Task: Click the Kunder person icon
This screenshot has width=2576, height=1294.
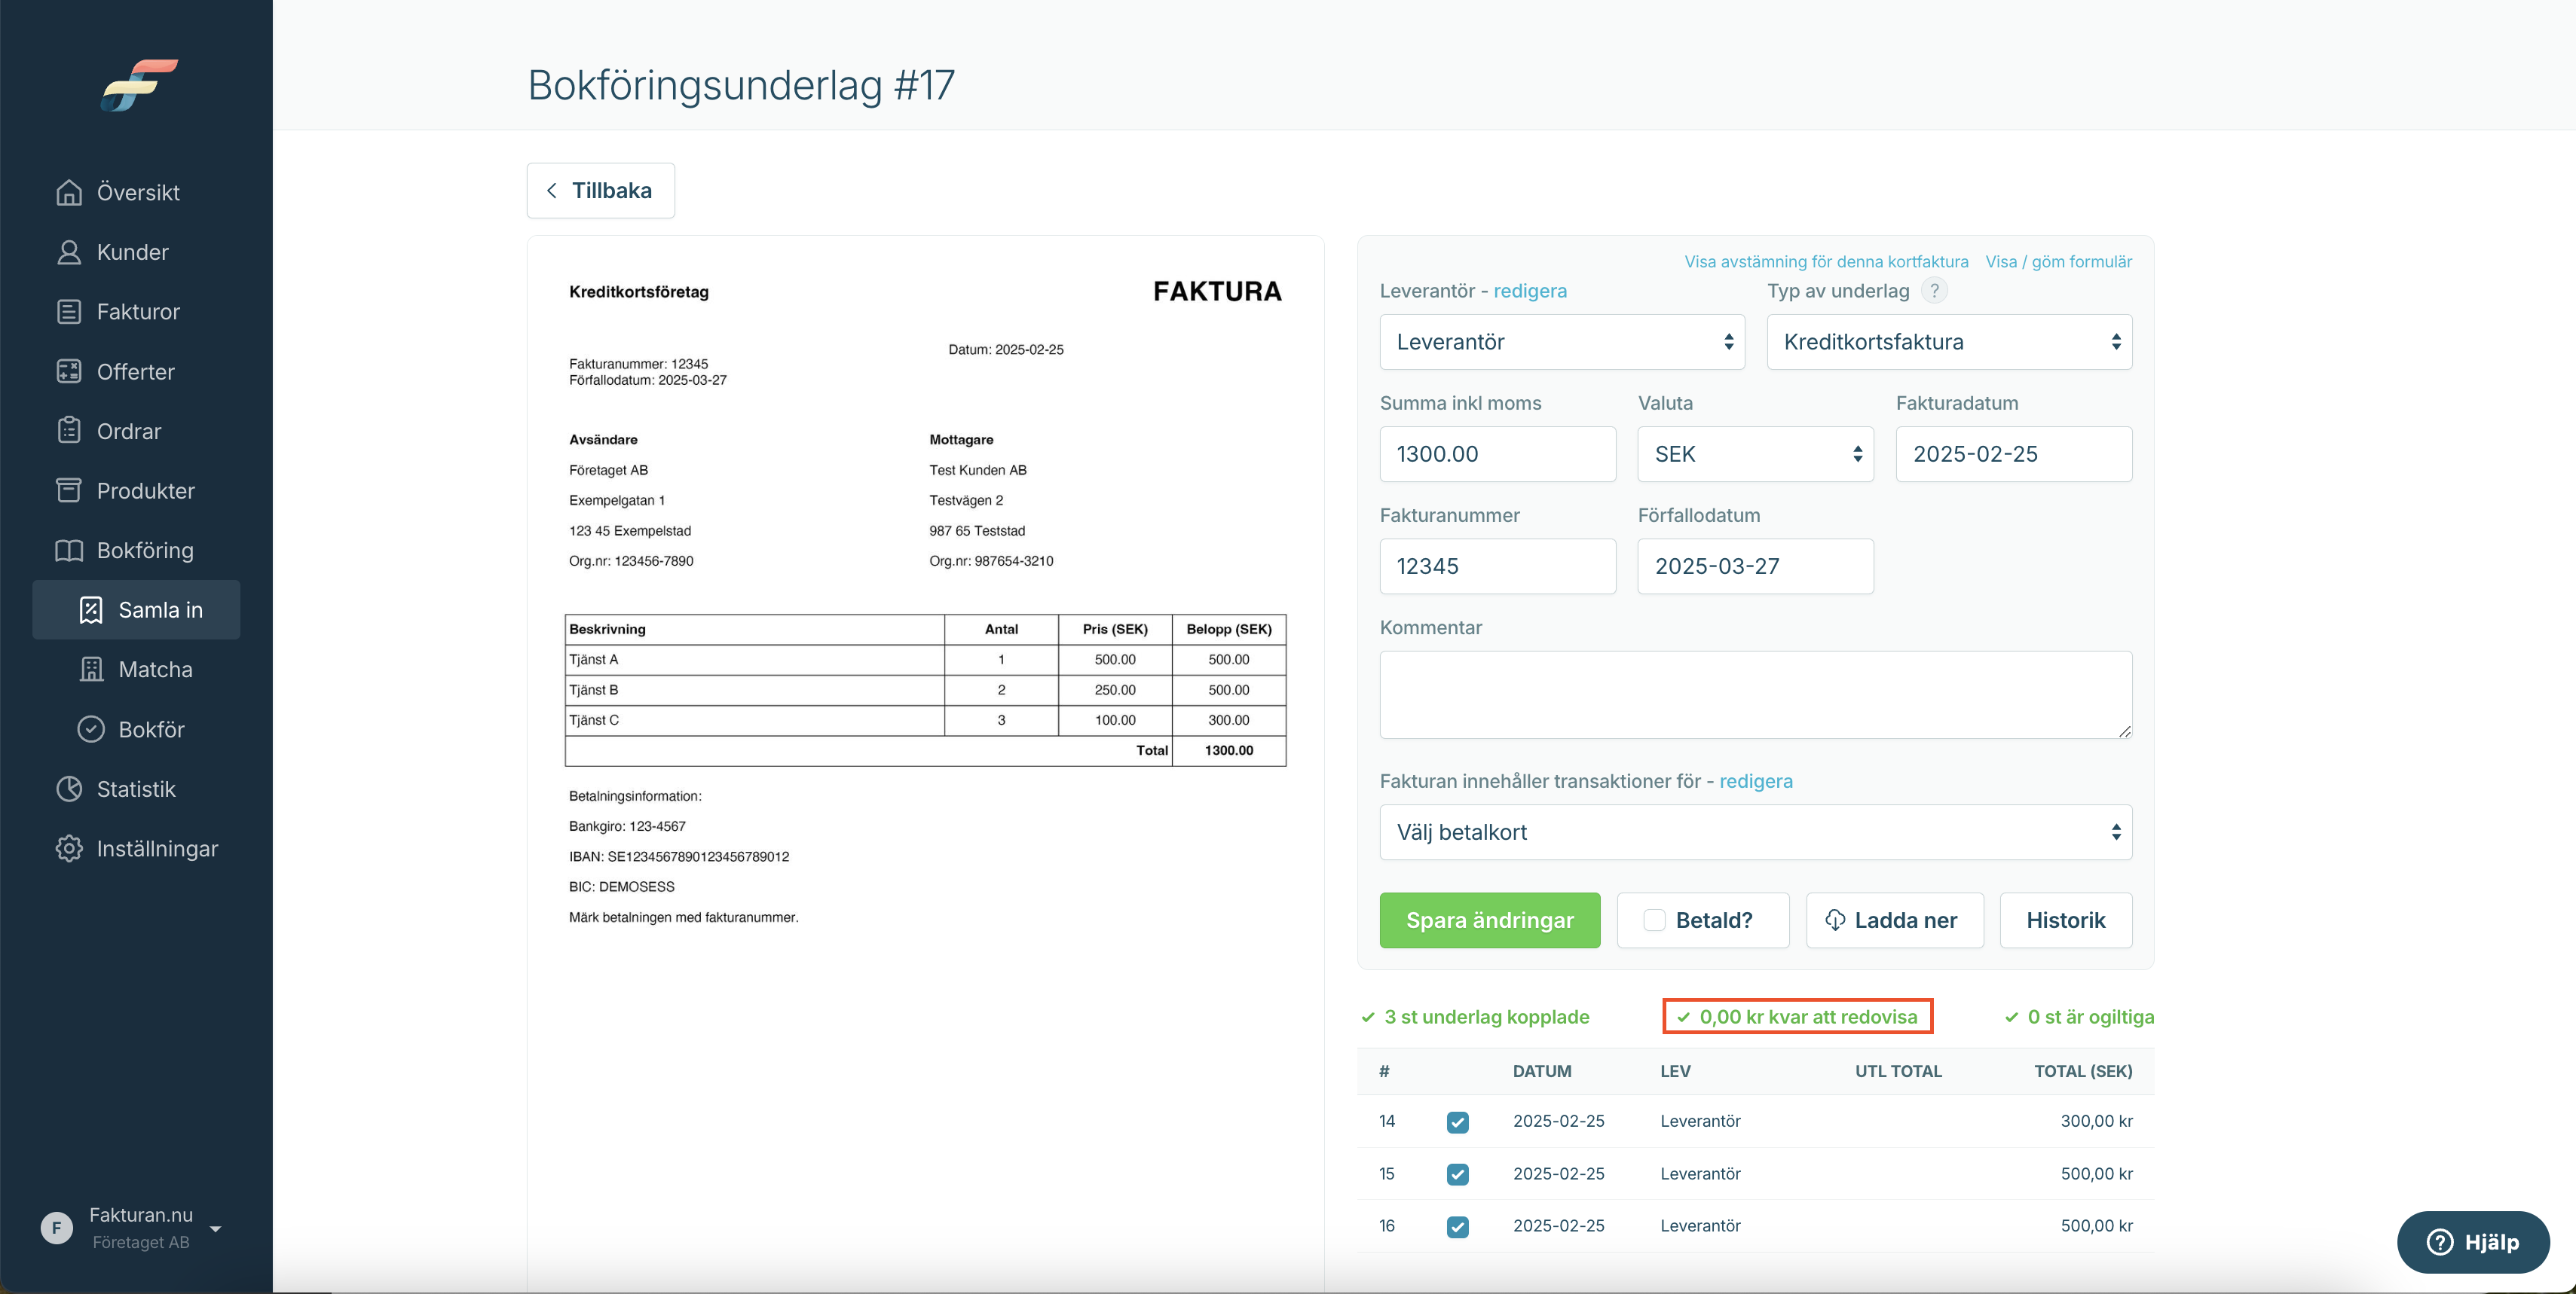Action: (69, 252)
